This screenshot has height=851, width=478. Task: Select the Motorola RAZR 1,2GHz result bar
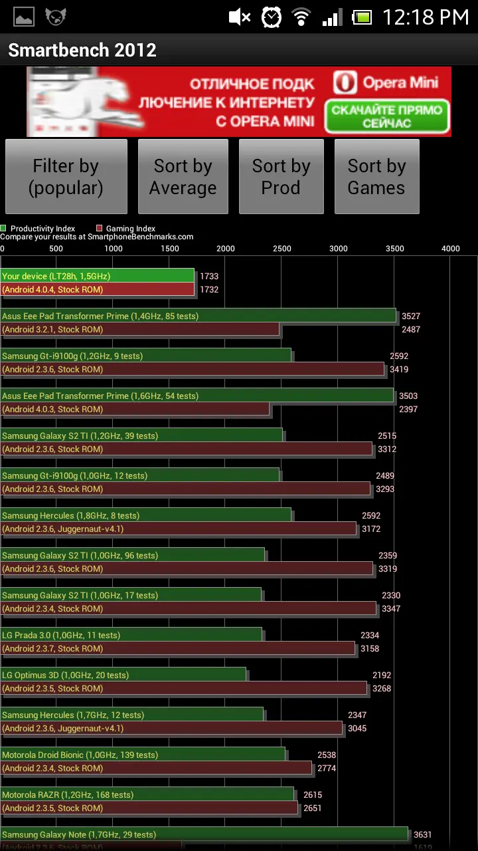point(147,794)
